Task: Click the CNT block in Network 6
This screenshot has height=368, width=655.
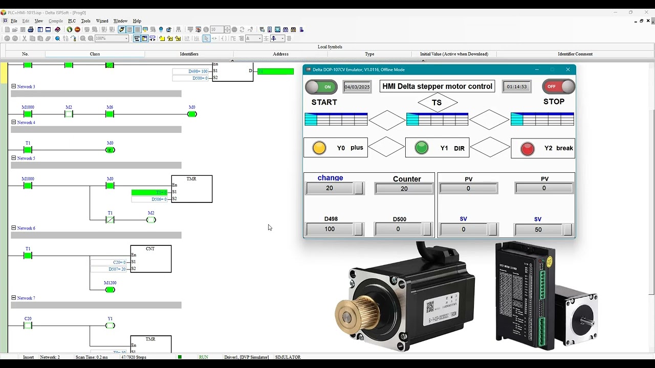Action: pos(151,259)
